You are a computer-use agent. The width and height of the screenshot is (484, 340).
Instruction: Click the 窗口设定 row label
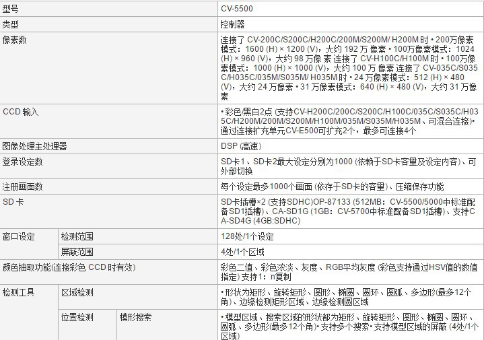(19, 236)
